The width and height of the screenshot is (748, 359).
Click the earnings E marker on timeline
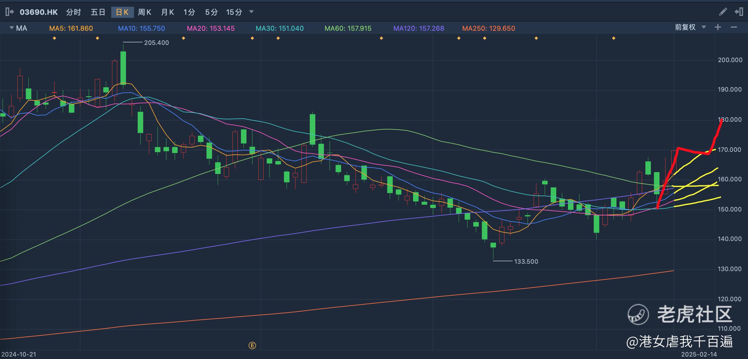252,345
